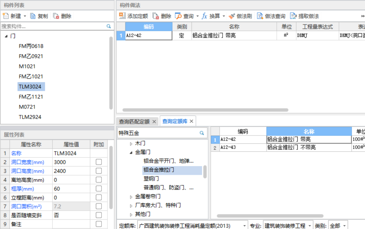Close the 查询匹配定额 tab
This screenshot has height=229, width=365.
(154, 122)
